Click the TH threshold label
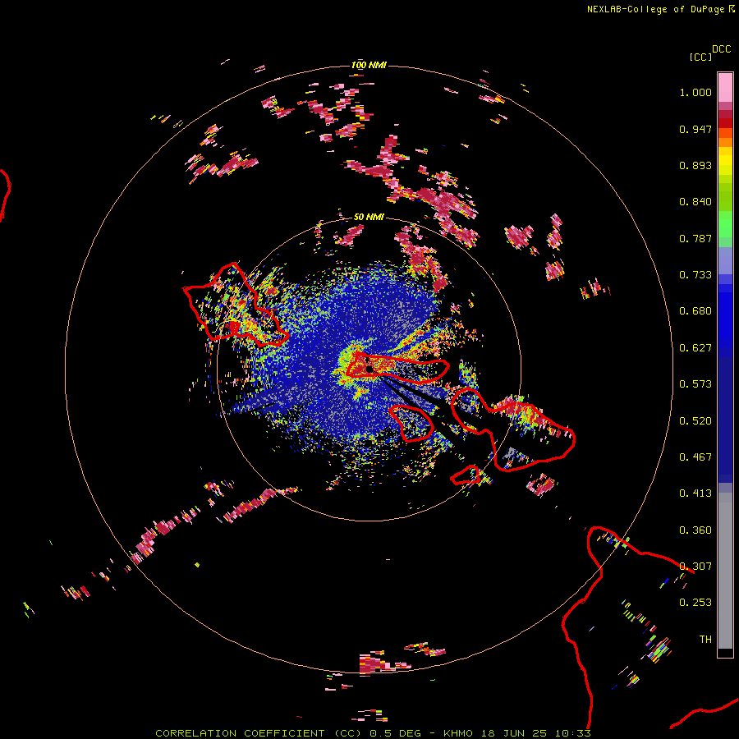739x739 pixels. [x=705, y=640]
